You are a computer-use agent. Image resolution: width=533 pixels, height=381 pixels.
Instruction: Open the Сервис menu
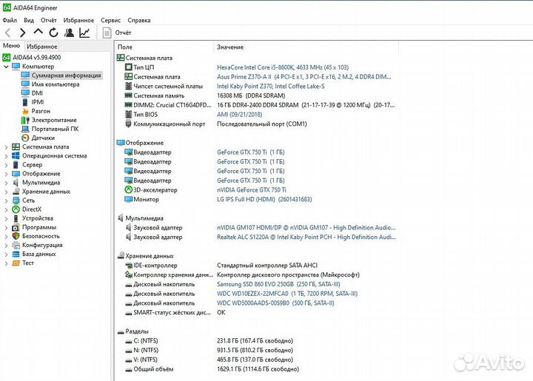click(x=110, y=20)
